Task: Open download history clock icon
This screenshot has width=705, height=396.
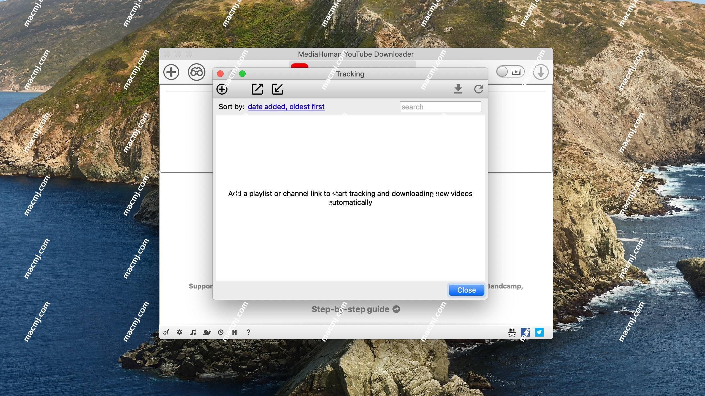Action: click(221, 332)
